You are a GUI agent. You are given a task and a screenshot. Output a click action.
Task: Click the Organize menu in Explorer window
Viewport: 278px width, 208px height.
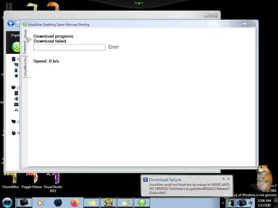pos(15,35)
